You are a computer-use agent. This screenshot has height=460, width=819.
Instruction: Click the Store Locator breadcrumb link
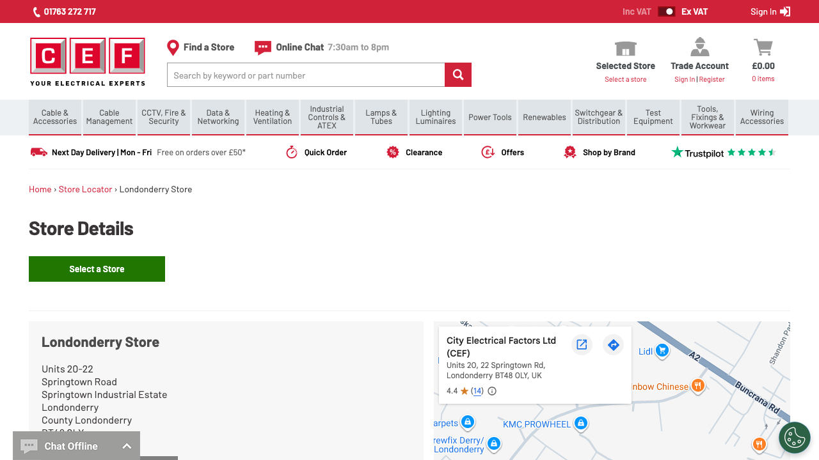(x=85, y=189)
